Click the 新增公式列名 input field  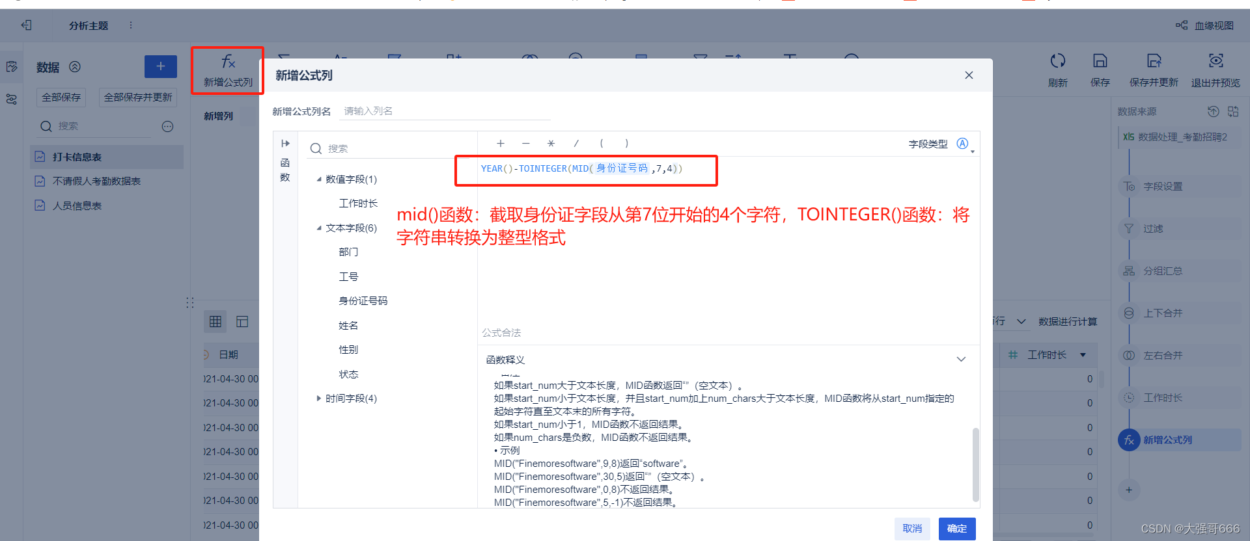coord(445,111)
